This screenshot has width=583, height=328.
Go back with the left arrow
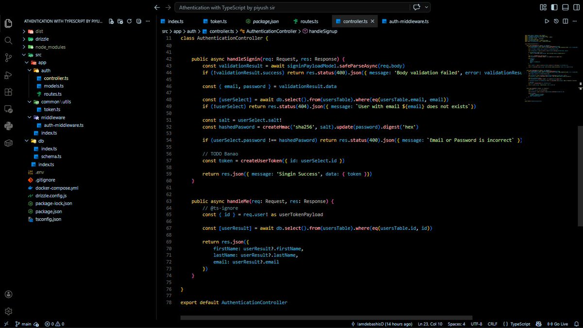(156, 7)
